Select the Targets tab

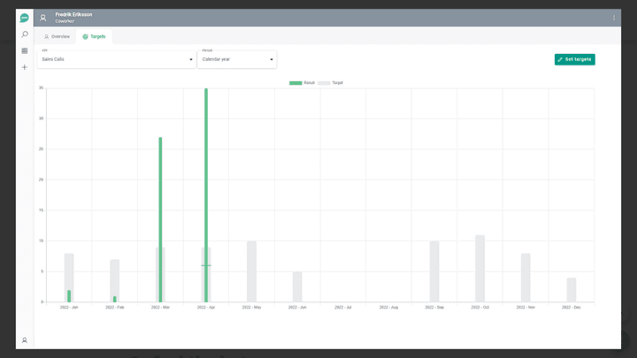[x=94, y=36]
